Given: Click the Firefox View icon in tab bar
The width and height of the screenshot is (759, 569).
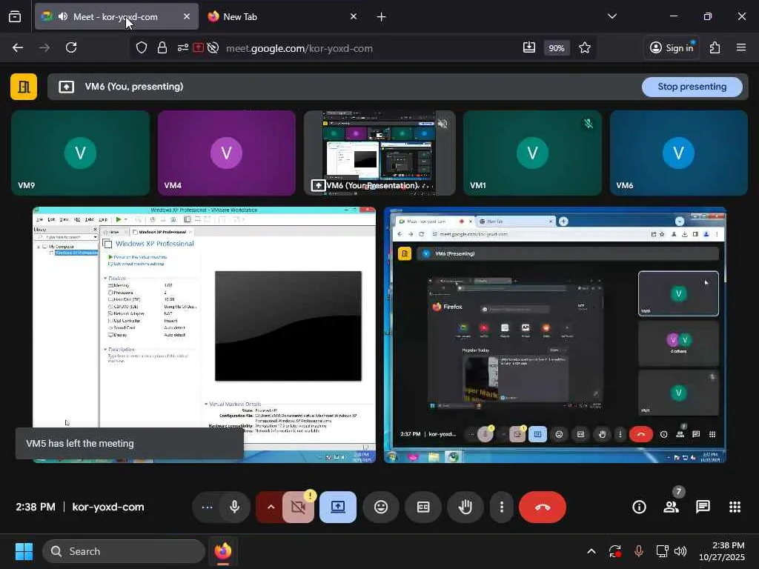Looking at the screenshot, I should pos(15,16).
